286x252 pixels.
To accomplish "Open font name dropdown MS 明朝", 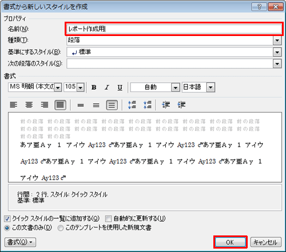I will (x=58, y=87).
